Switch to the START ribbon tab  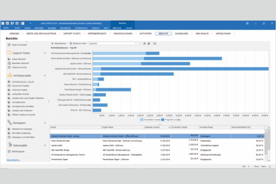[17, 28]
